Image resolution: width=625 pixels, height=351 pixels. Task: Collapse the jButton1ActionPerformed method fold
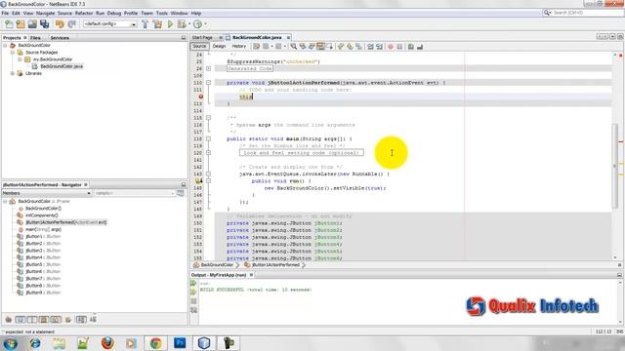[x=208, y=83]
